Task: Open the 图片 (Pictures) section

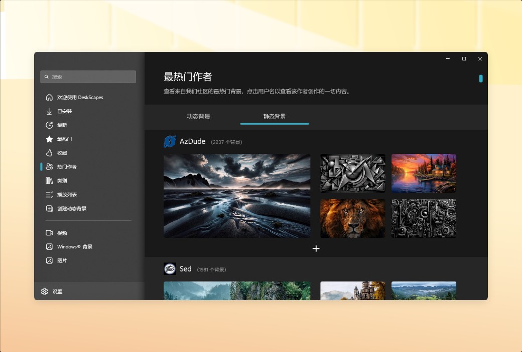Action: (x=63, y=260)
